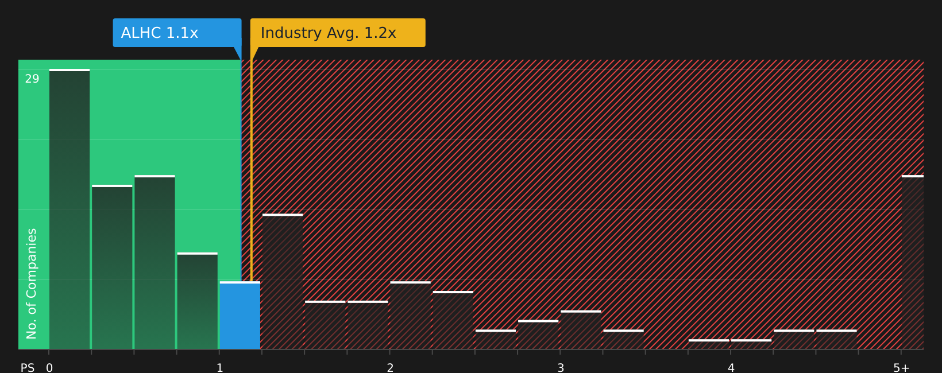Click the x-axis tick label 3
Viewport: 942px width, 373px height.
point(561,368)
